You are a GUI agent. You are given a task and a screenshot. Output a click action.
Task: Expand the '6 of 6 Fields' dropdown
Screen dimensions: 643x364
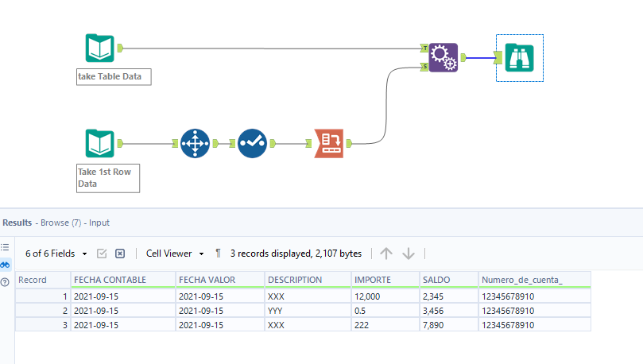(x=56, y=254)
